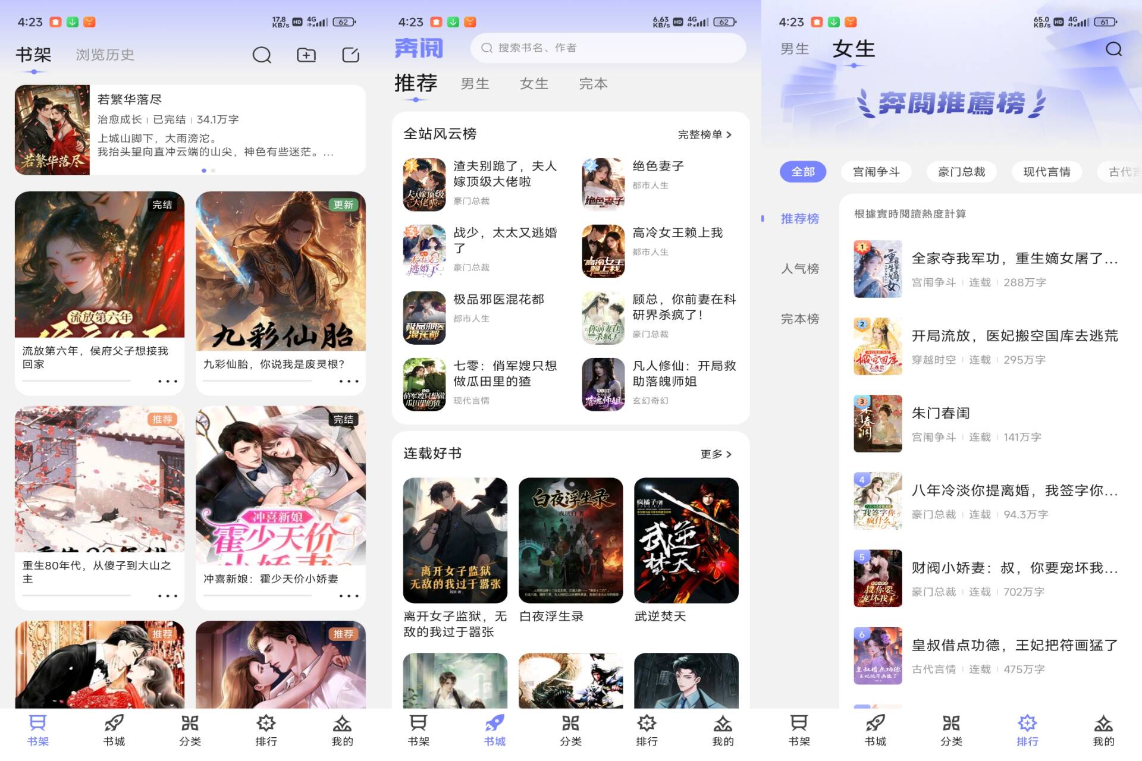Open more options for 冲喜新娘 book
This screenshot has width=1142, height=761.
click(x=349, y=596)
